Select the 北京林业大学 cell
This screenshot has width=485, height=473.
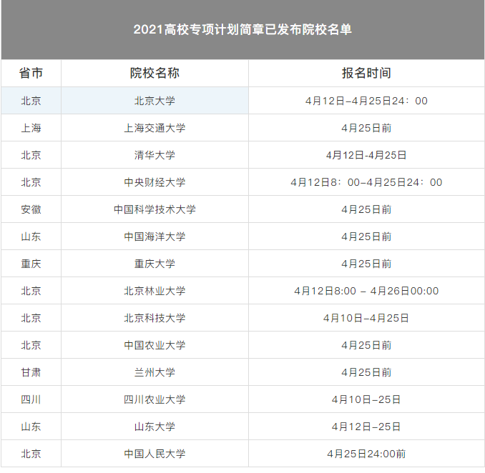pyautogui.click(x=155, y=291)
